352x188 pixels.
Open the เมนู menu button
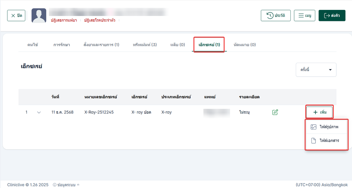305,15
